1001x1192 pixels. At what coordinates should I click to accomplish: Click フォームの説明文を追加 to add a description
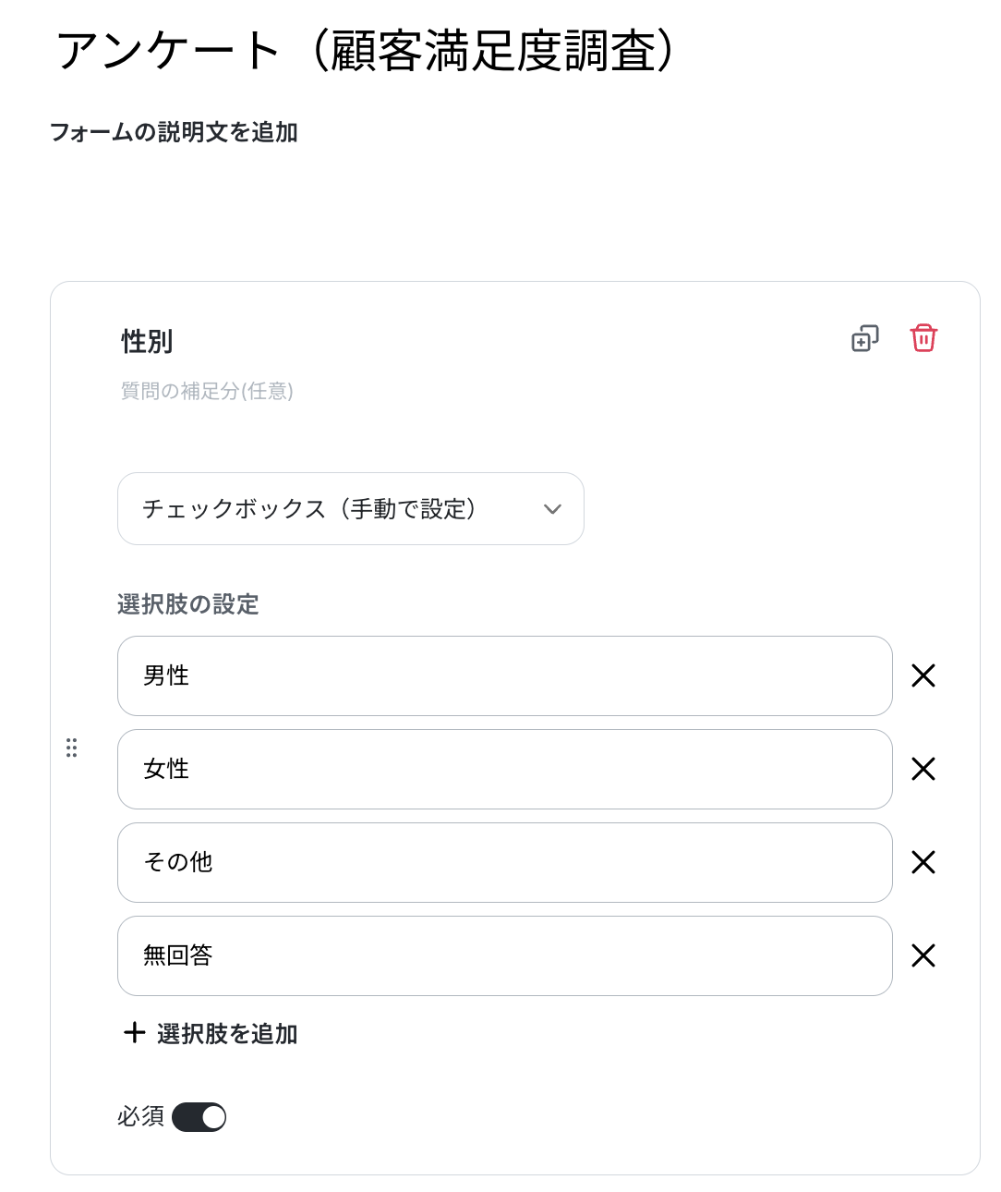(174, 132)
